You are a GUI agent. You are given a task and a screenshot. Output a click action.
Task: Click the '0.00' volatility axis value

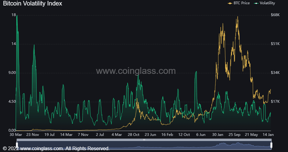pos(12,130)
